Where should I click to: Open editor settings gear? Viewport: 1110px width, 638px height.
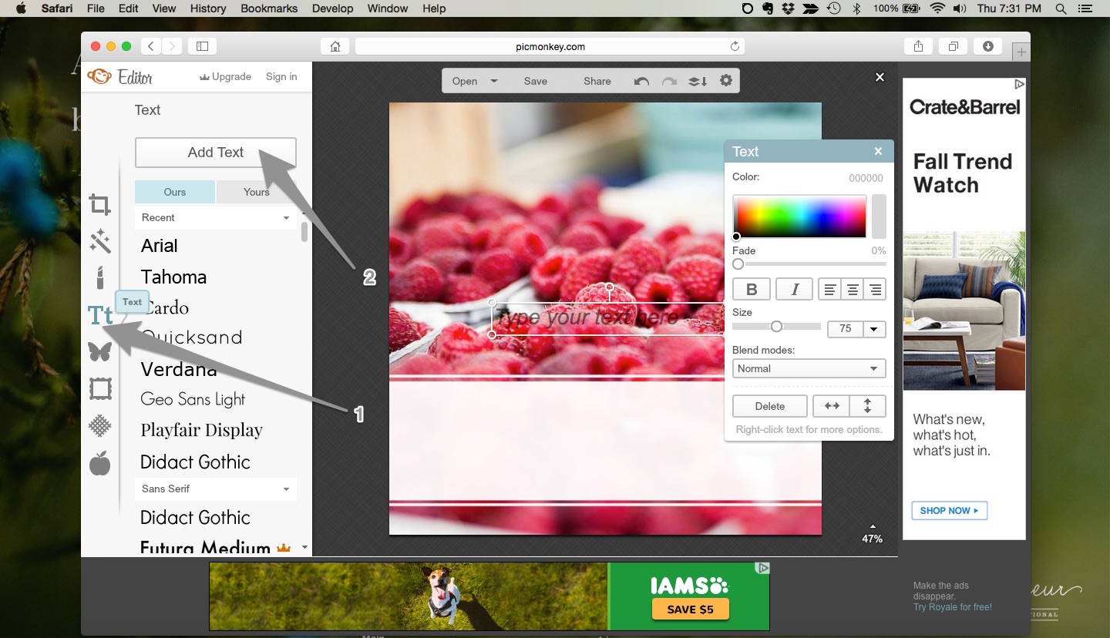(x=725, y=80)
